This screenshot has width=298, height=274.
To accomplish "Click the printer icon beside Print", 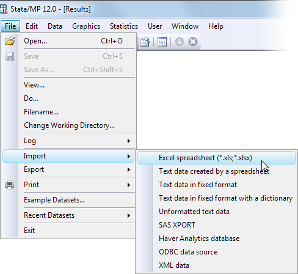I will pyautogui.click(x=10, y=185).
